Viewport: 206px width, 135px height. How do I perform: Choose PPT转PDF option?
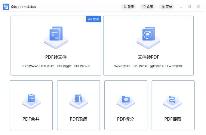(140, 66)
